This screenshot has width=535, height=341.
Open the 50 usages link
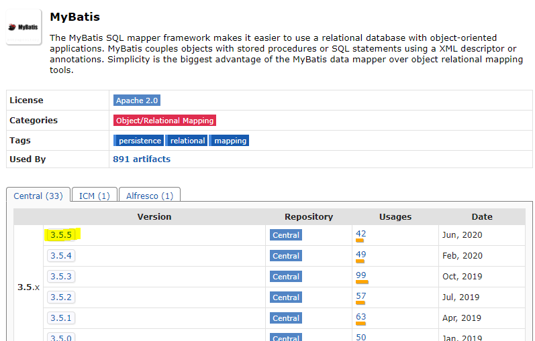coord(361,337)
